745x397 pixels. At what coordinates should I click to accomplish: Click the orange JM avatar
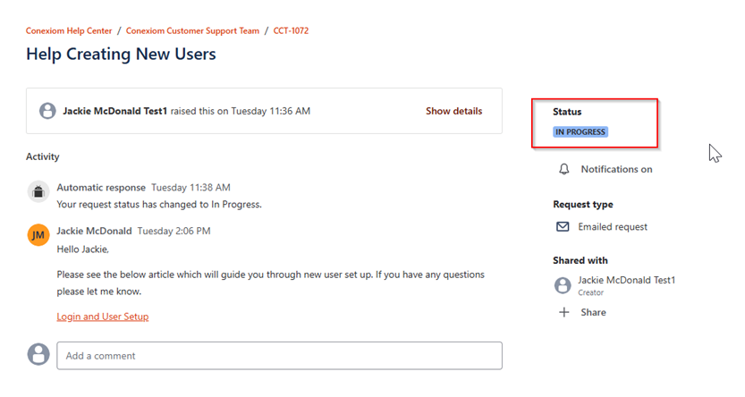[38, 235]
